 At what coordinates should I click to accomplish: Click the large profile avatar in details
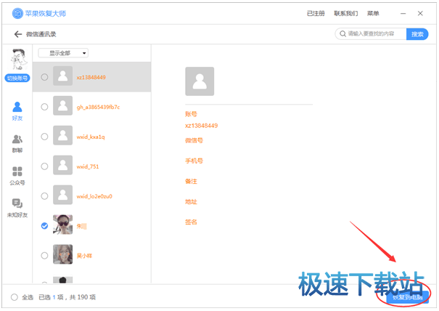click(200, 81)
